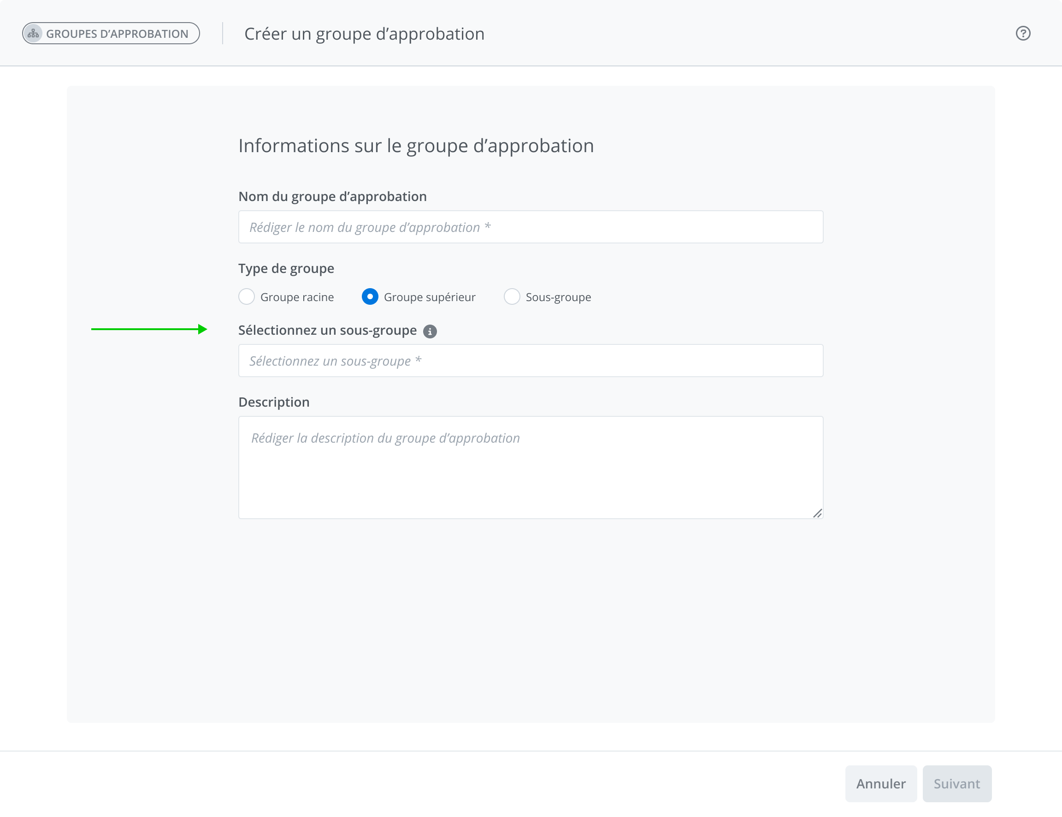Select the Groupe supérieur radio button
Screen dimensions: 1062x817
370,296
